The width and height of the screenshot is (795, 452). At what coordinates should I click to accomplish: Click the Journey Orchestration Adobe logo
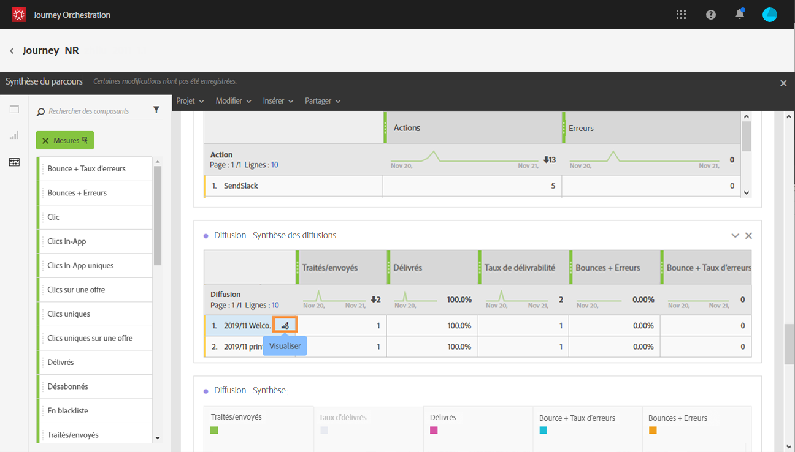[x=18, y=15]
